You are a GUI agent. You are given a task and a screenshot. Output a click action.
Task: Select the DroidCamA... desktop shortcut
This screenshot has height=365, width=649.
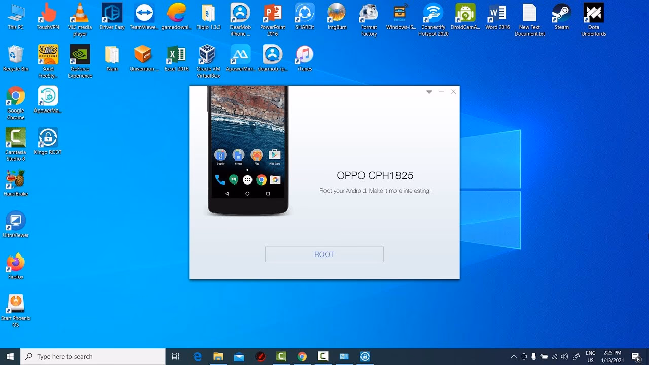tap(465, 17)
